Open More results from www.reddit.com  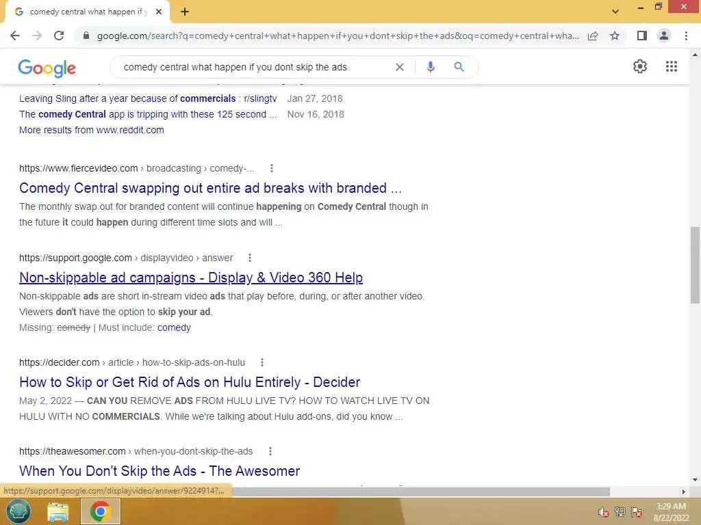(92, 130)
